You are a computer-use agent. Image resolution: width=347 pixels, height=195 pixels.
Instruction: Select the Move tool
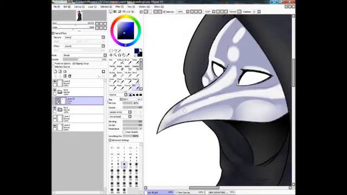pos(111,55)
